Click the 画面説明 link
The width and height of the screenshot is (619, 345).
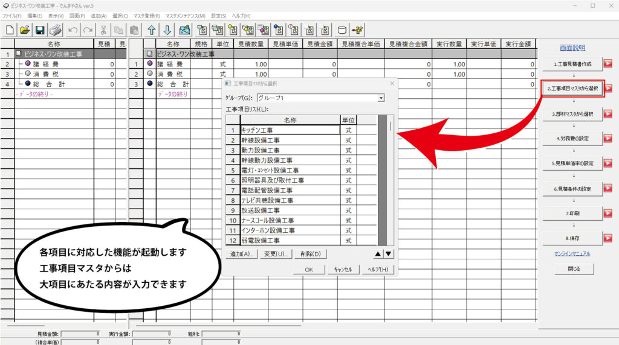click(572, 48)
